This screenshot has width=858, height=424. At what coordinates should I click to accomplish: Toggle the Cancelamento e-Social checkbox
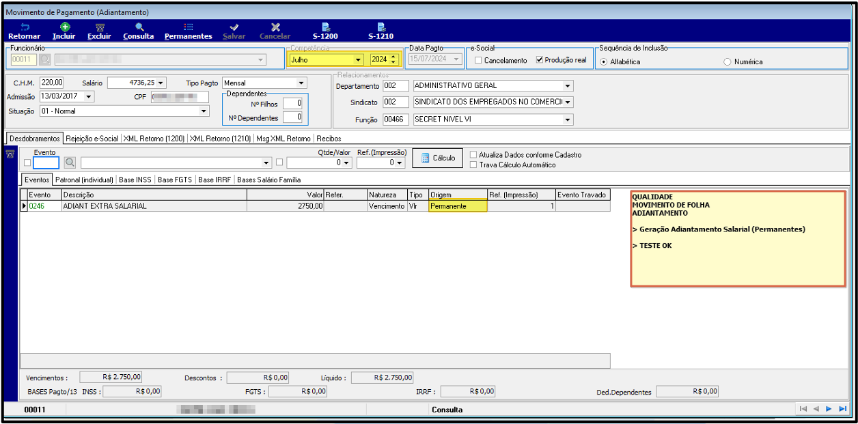coord(478,60)
